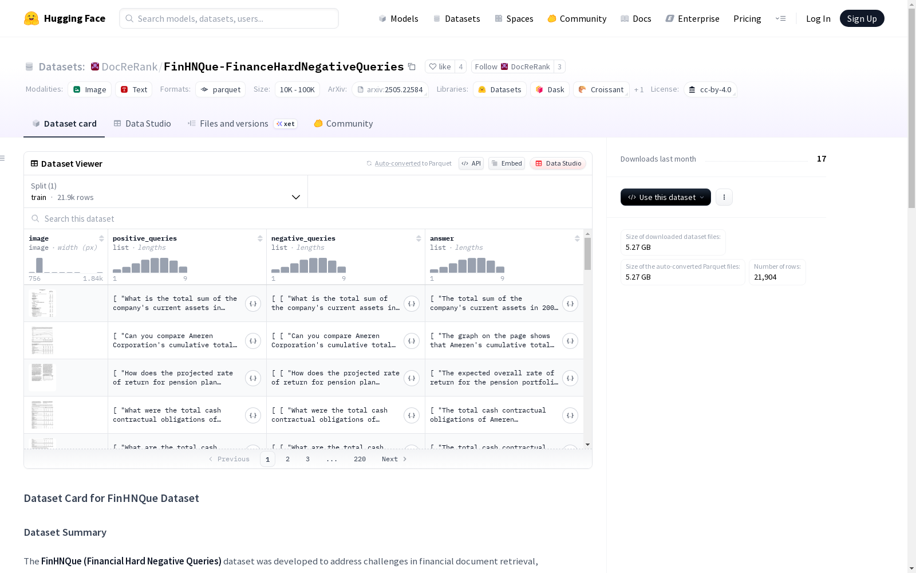The image size is (916, 573).
Task: Open the Croissant library tag
Action: [601, 89]
